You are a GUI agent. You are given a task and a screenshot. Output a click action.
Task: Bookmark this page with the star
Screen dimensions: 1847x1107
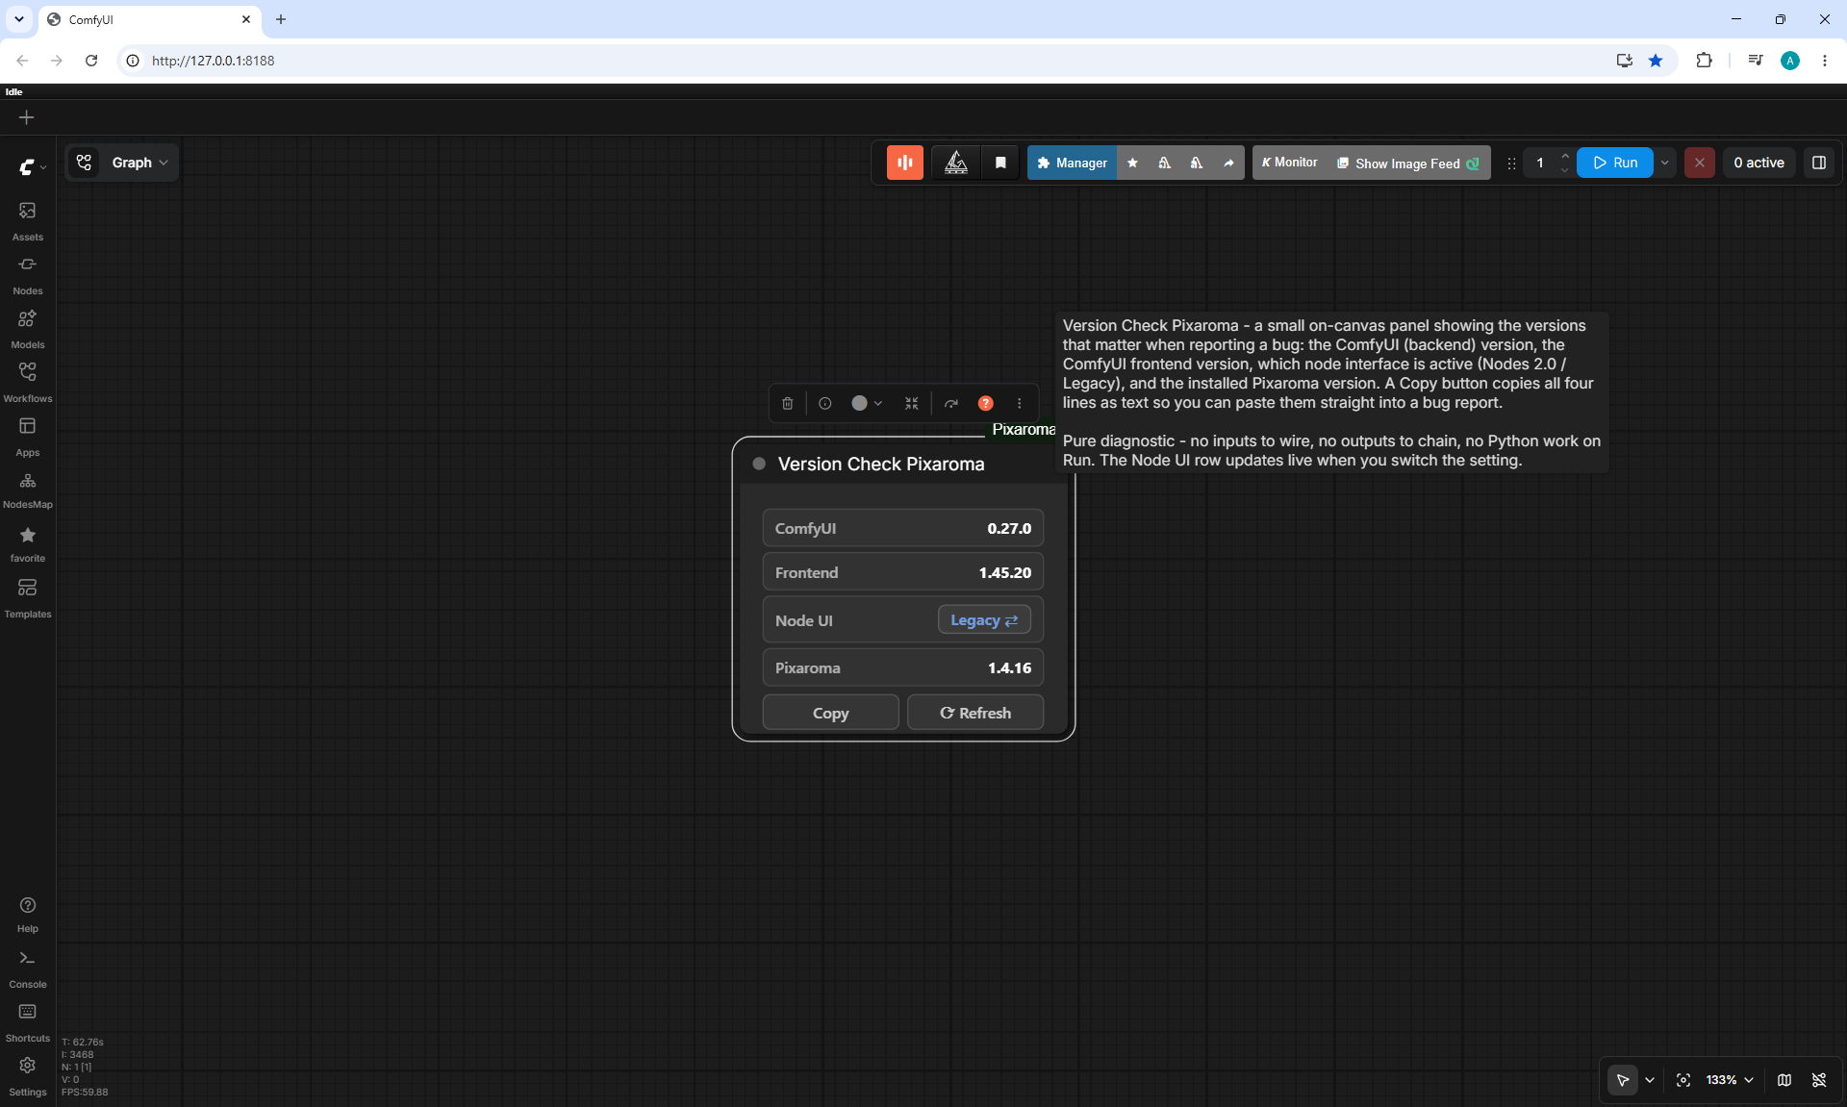point(1656,61)
